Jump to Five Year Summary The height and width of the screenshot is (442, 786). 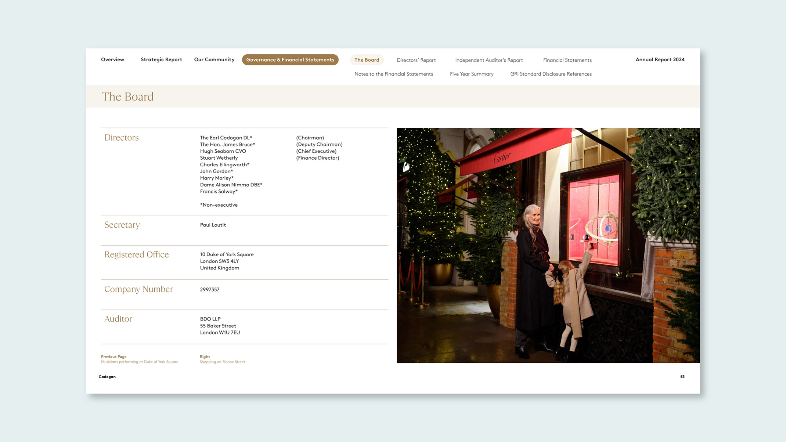472,74
